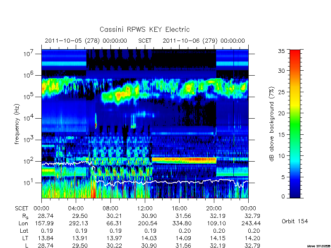Click the SCET row label below the plot
The height and width of the screenshot is (248, 331).
point(22,209)
